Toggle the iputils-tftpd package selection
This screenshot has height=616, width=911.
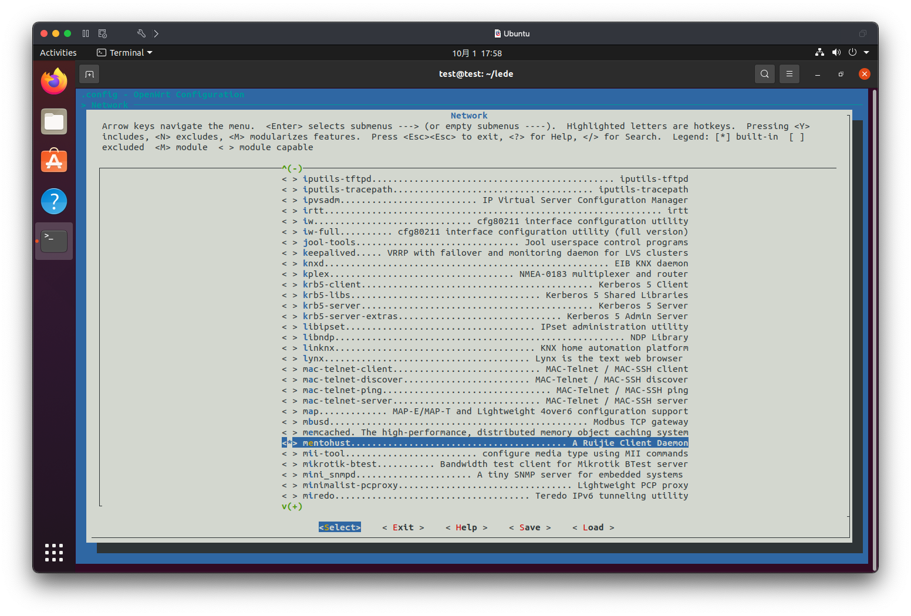tap(289, 179)
